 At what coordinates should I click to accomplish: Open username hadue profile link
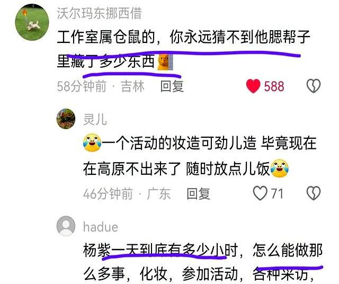101,227
